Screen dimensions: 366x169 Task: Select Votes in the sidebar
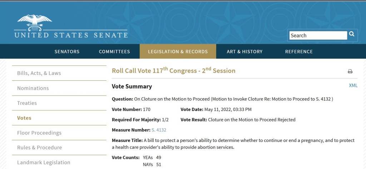click(x=24, y=118)
